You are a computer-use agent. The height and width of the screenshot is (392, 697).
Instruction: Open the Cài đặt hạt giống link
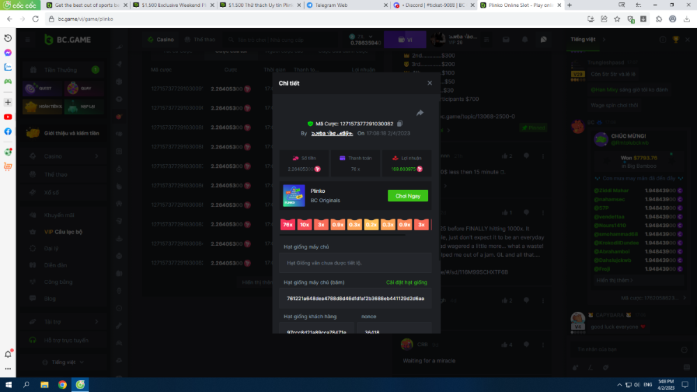pyautogui.click(x=406, y=282)
